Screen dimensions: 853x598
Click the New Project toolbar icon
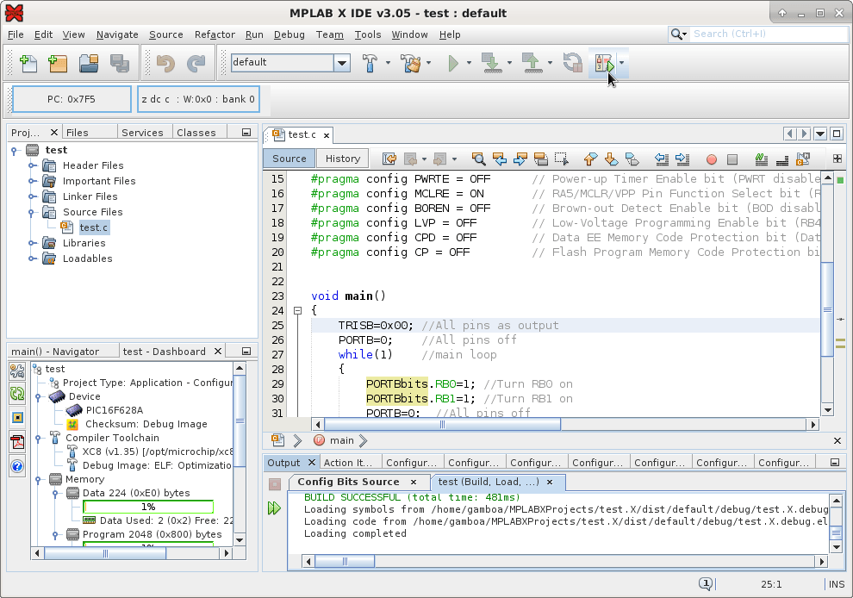tap(58, 63)
